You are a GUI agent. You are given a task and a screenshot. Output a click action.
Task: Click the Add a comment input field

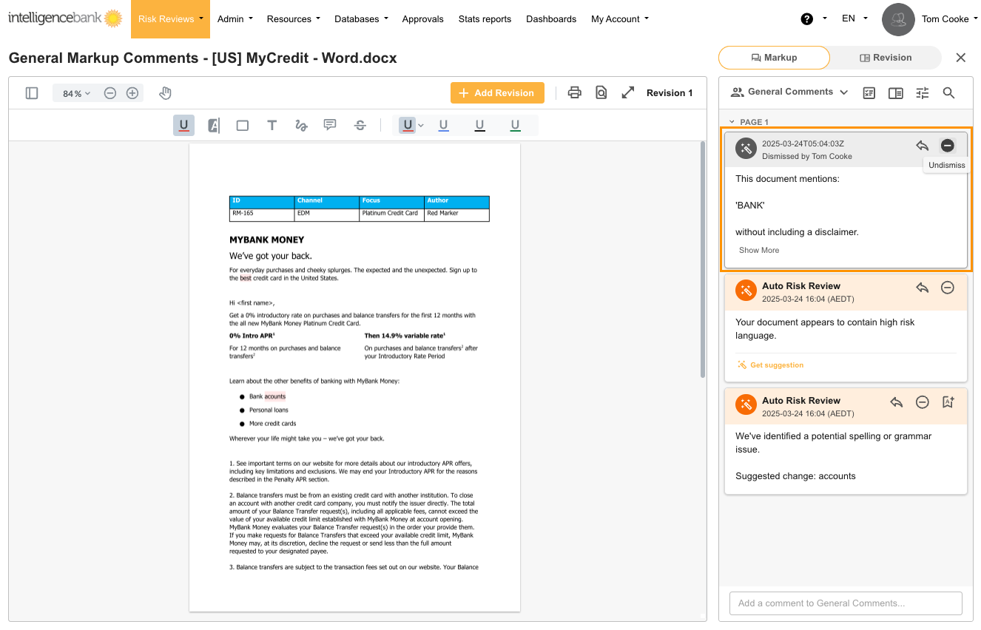coord(846,603)
